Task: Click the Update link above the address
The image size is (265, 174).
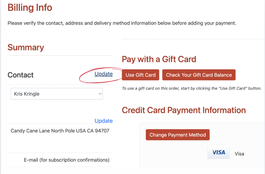Action: click(104, 121)
